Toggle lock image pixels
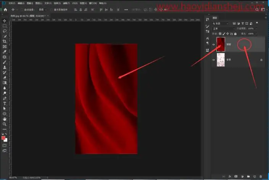 [x=224, y=34]
